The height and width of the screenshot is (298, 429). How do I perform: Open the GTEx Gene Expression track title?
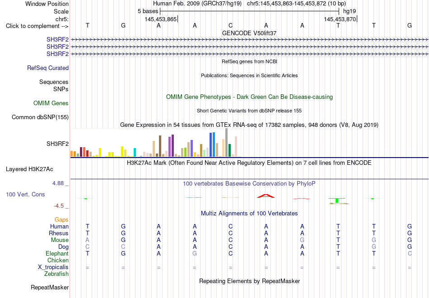(249, 125)
